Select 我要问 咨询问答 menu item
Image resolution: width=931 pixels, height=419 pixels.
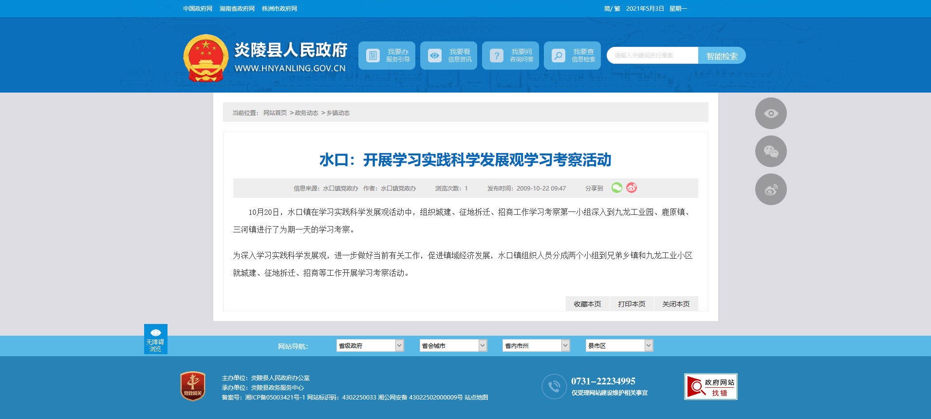tap(510, 56)
